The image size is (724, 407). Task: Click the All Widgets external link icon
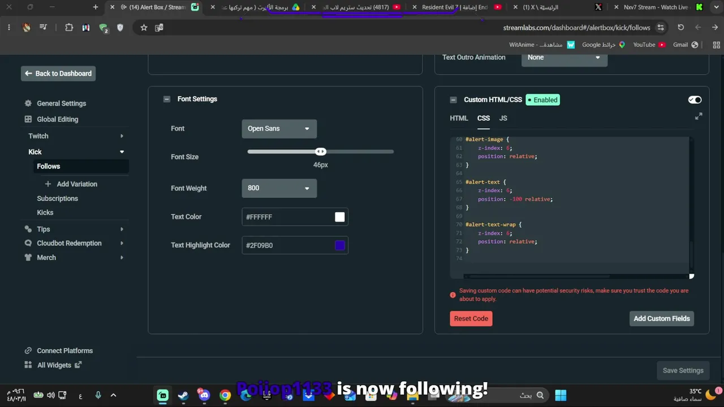tap(78, 365)
